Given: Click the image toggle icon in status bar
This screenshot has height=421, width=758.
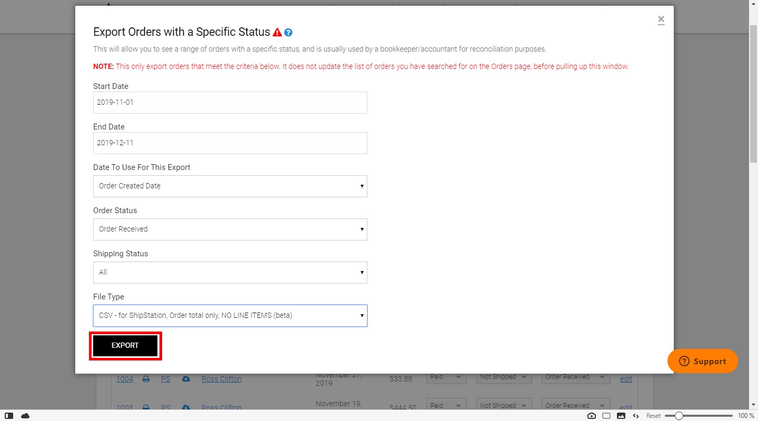Looking at the screenshot, I should tap(621, 416).
